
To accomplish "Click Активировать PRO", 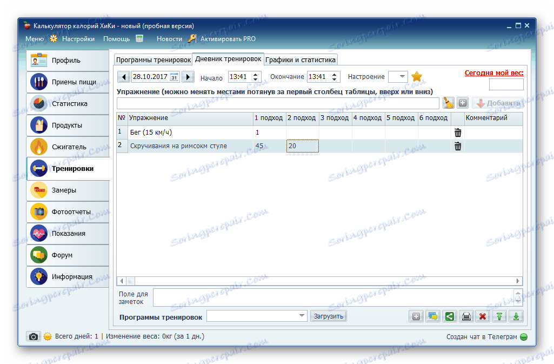I will pos(228,39).
